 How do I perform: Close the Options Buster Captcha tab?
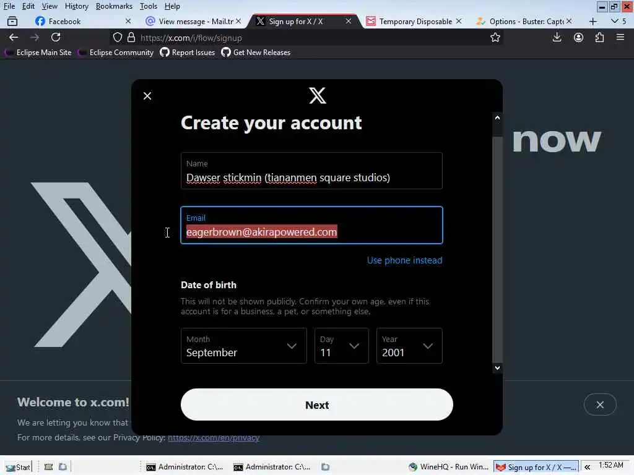point(569,21)
